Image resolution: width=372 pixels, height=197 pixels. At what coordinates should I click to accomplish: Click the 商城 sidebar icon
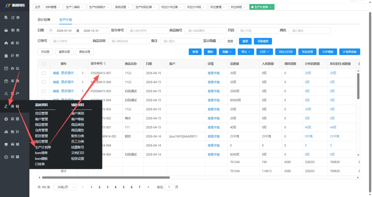pyautogui.click(x=6, y=144)
